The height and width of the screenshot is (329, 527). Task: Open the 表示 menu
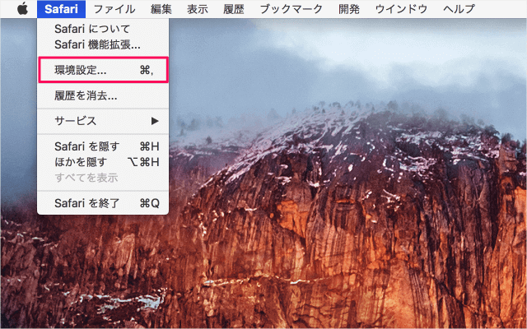[198, 9]
